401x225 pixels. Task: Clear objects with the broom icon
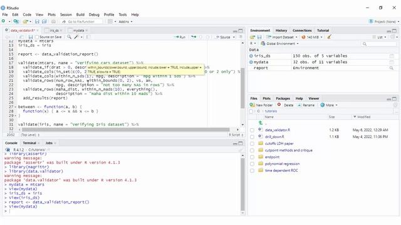coord(329,37)
